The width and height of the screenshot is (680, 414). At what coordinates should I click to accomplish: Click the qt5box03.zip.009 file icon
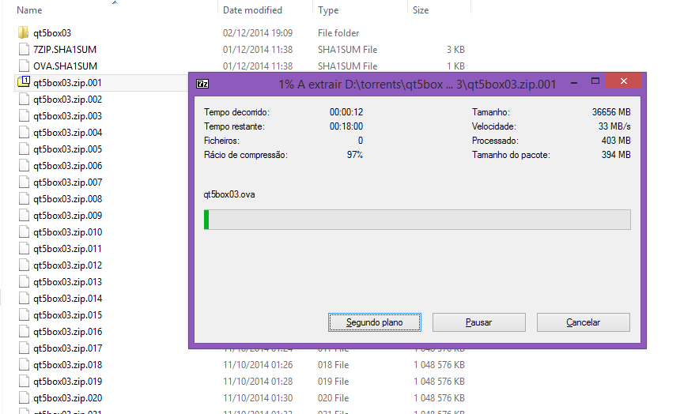coord(24,216)
